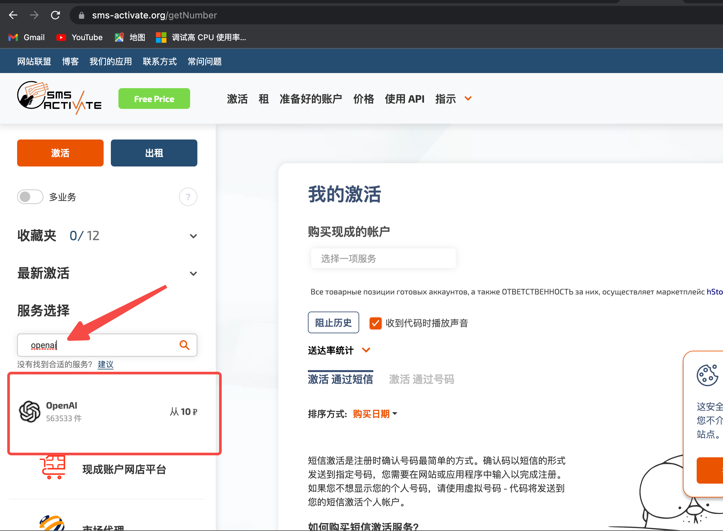Click the 阻止历史 button
Viewport: 723px width, 531px height.
pos(333,323)
